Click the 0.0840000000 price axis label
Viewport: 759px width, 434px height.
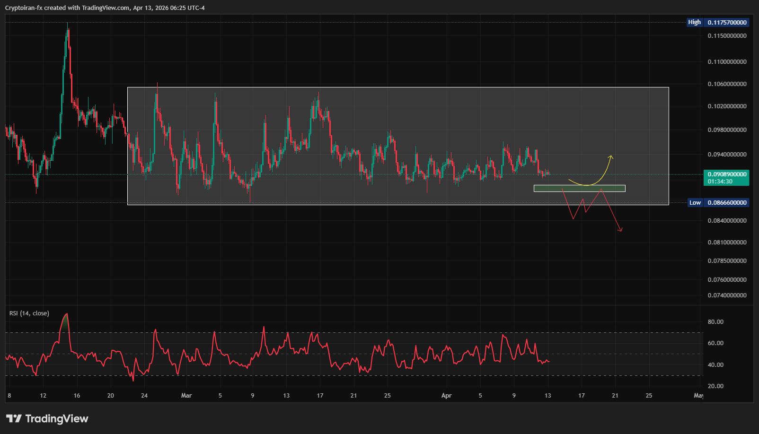(727, 220)
